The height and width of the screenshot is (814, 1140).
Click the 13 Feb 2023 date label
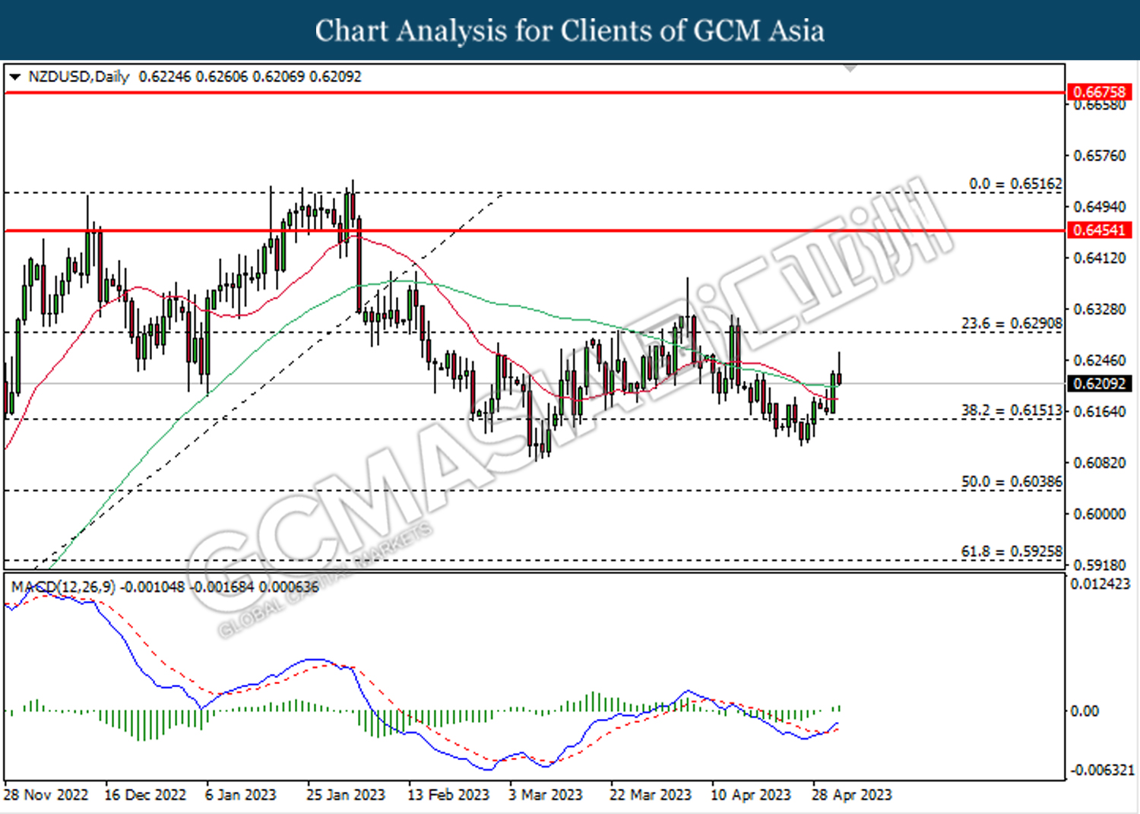point(448,795)
